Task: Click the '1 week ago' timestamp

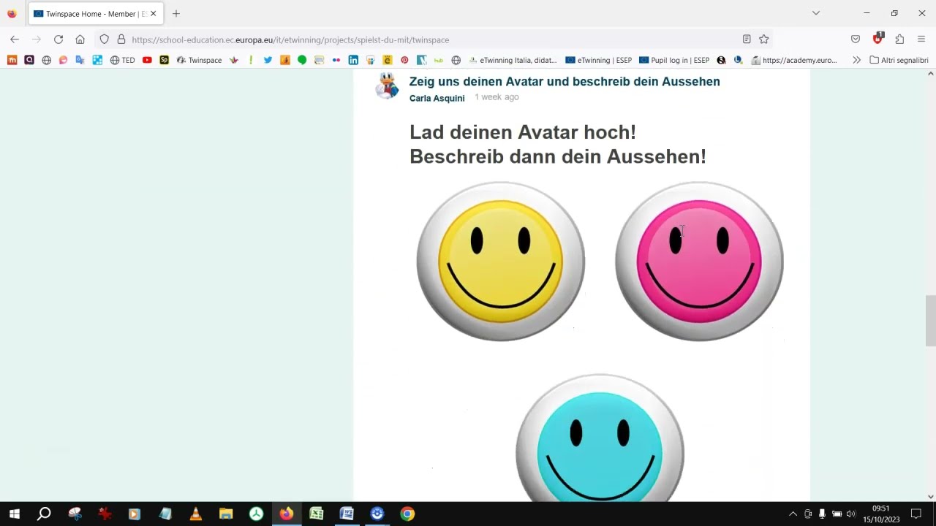Action: [x=497, y=97]
